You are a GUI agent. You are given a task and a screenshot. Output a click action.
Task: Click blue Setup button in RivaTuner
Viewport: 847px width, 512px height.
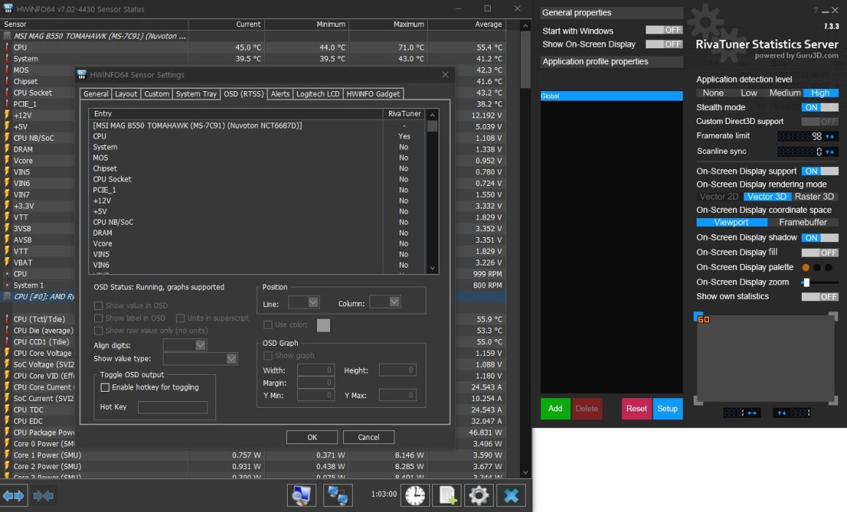pos(667,408)
